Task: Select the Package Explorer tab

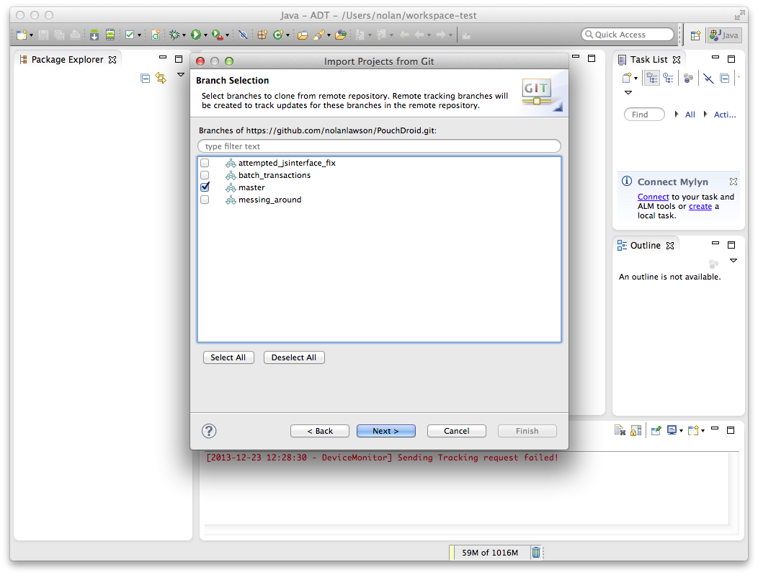Action: pos(67,60)
